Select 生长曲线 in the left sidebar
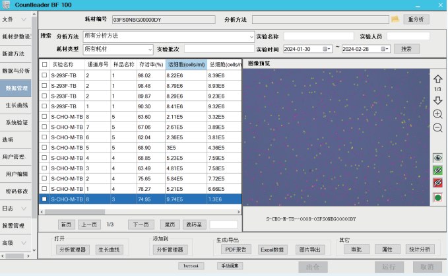 pos(16,105)
